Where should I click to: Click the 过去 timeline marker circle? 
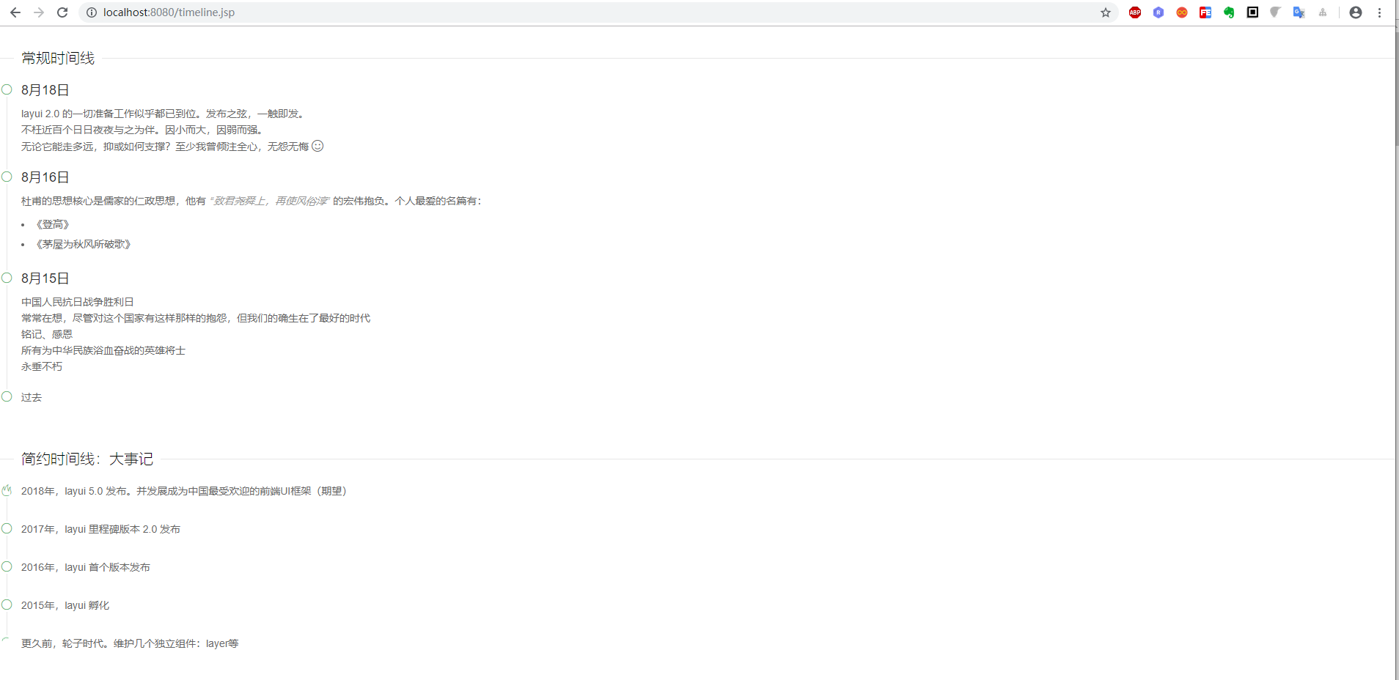(x=7, y=396)
